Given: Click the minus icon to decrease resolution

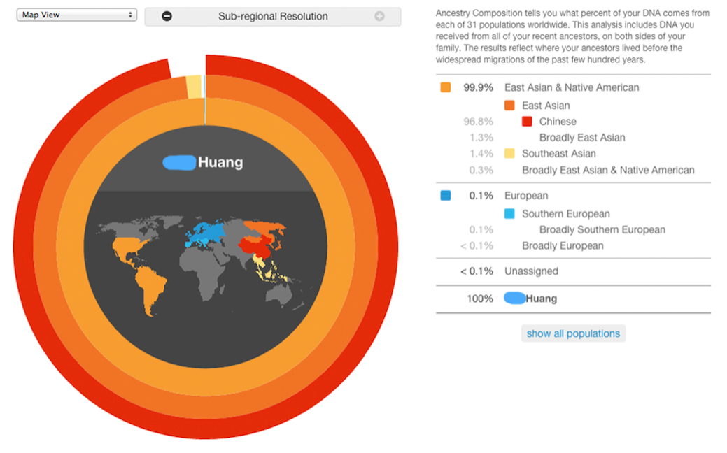Looking at the screenshot, I should 167,16.
